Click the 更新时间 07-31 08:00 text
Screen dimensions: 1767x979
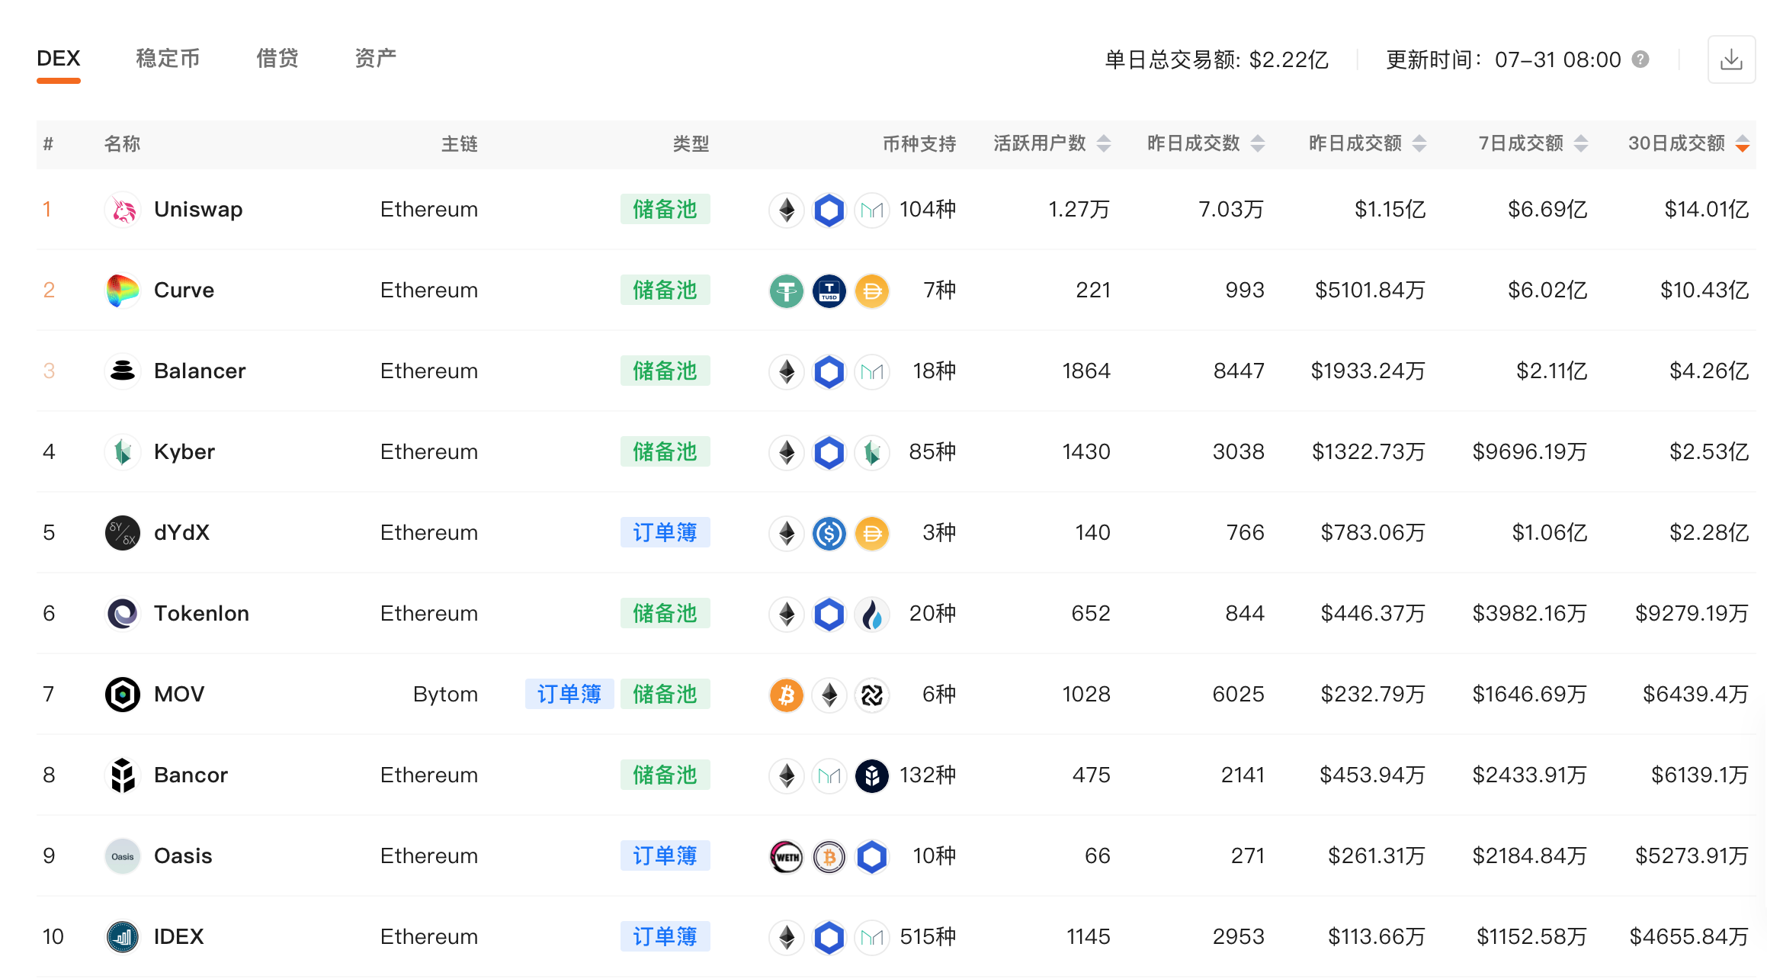tap(1503, 59)
